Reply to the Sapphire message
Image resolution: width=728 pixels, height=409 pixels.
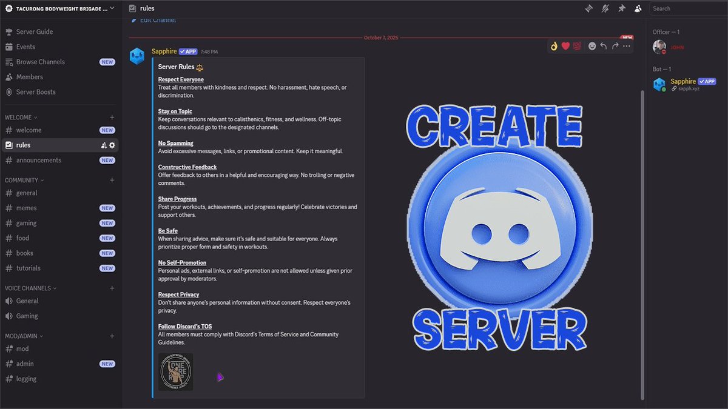tap(604, 46)
